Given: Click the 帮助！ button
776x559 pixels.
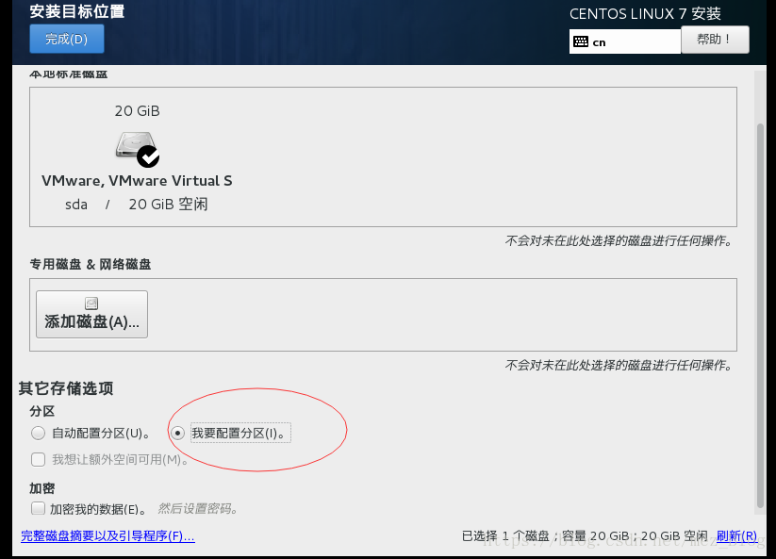Looking at the screenshot, I should coord(715,39).
